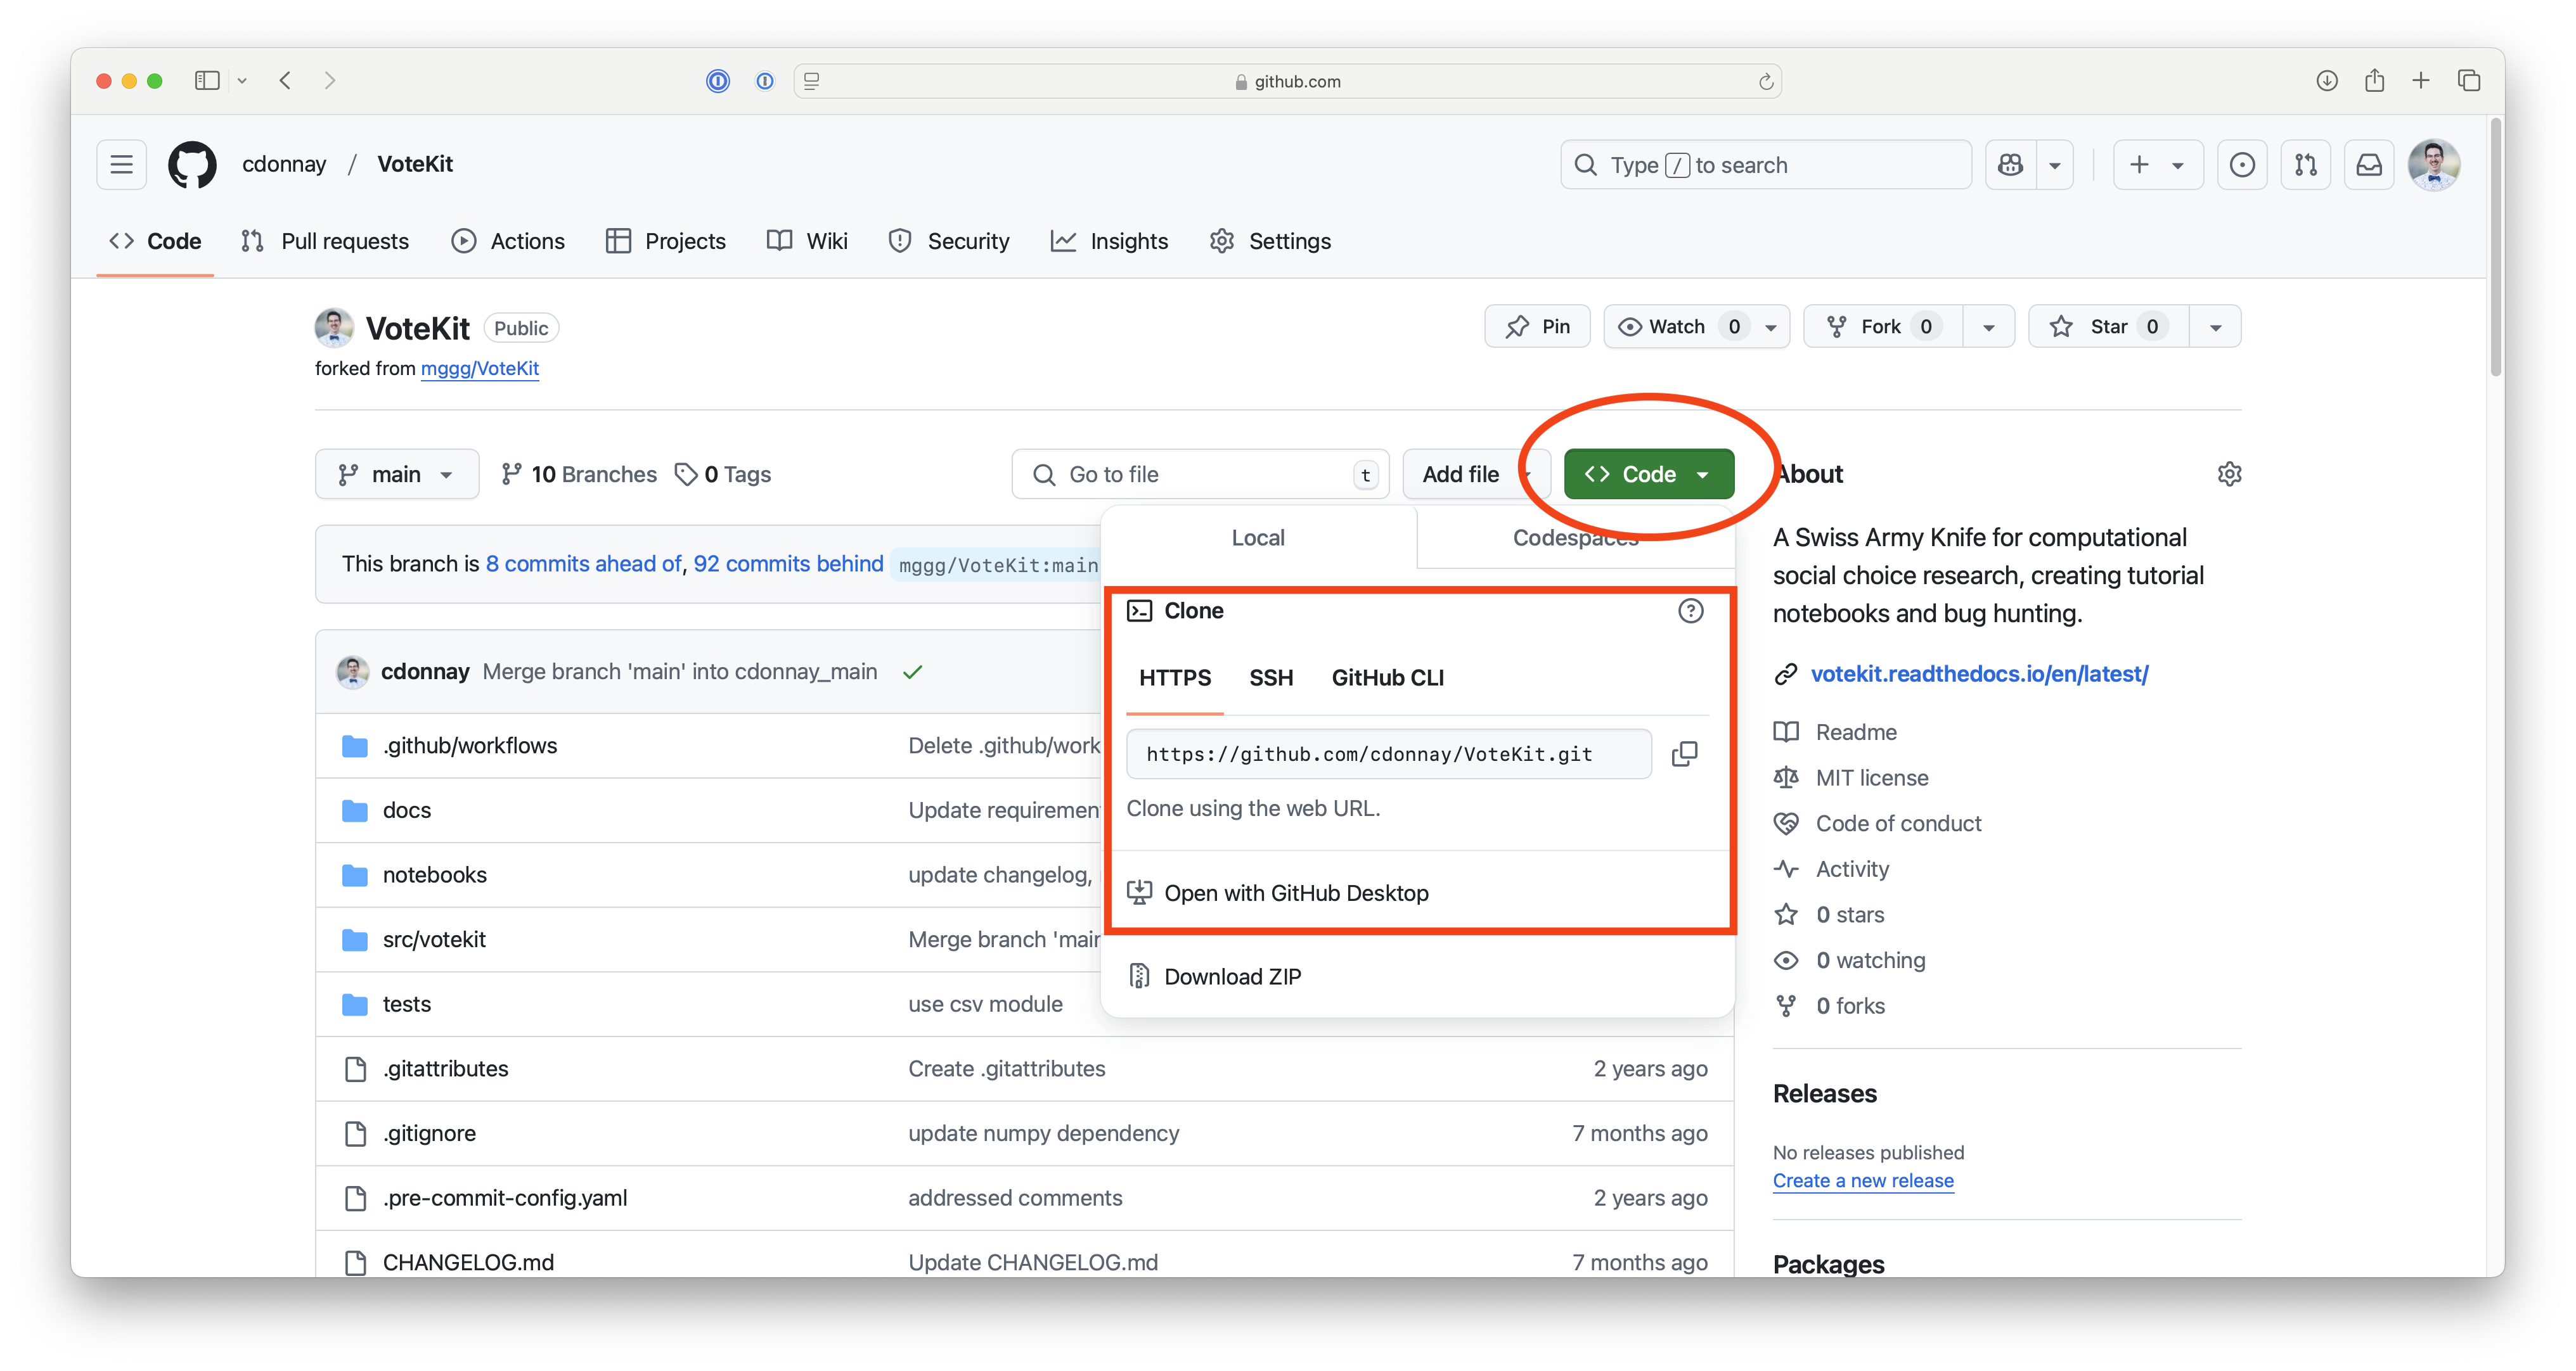Open the Issues icon in header

[x=2242, y=165]
